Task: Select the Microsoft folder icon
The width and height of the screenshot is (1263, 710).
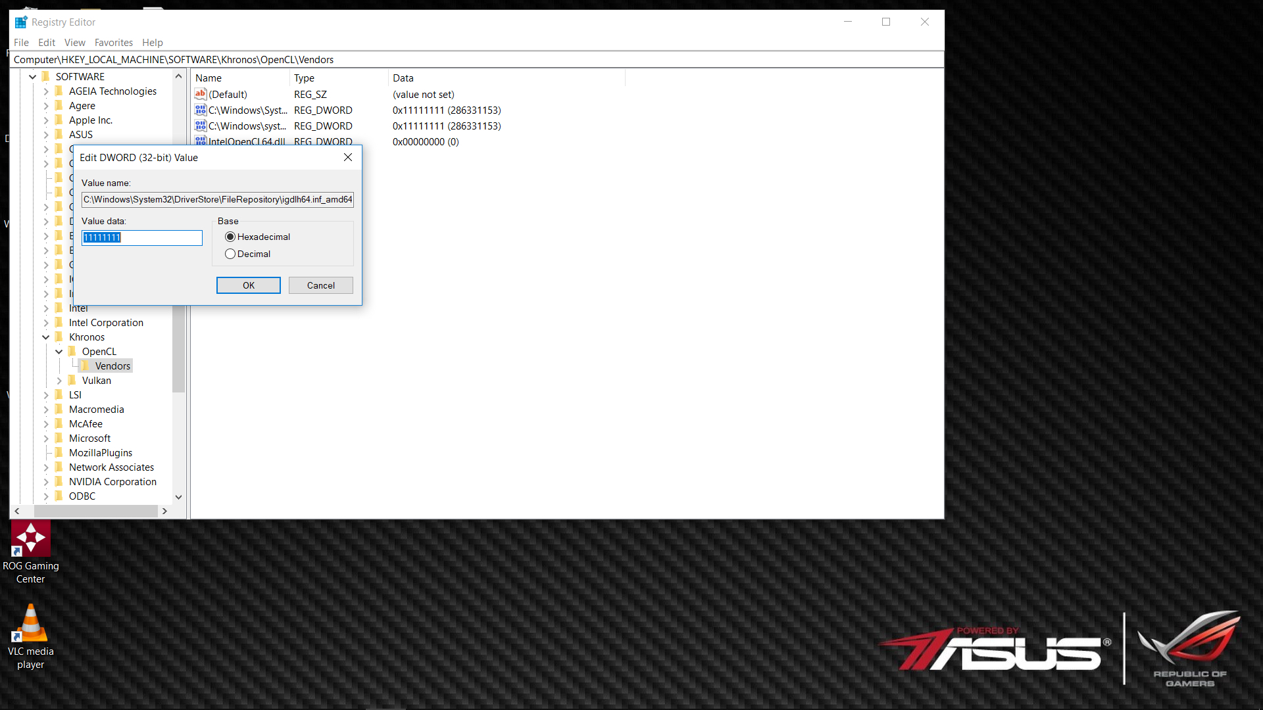Action: tap(59, 438)
